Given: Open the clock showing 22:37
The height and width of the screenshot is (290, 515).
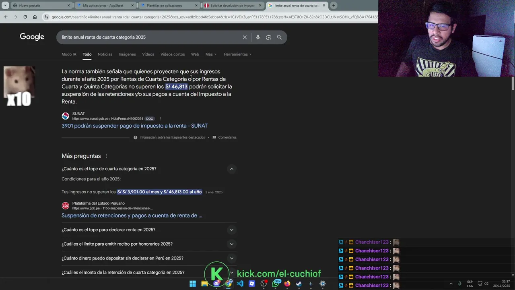Looking at the screenshot, I should click(x=501, y=284).
